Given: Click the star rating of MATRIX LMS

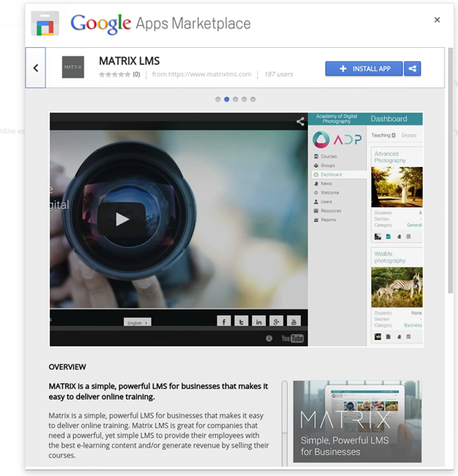Looking at the screenshot, I should [x=114, y=74].
